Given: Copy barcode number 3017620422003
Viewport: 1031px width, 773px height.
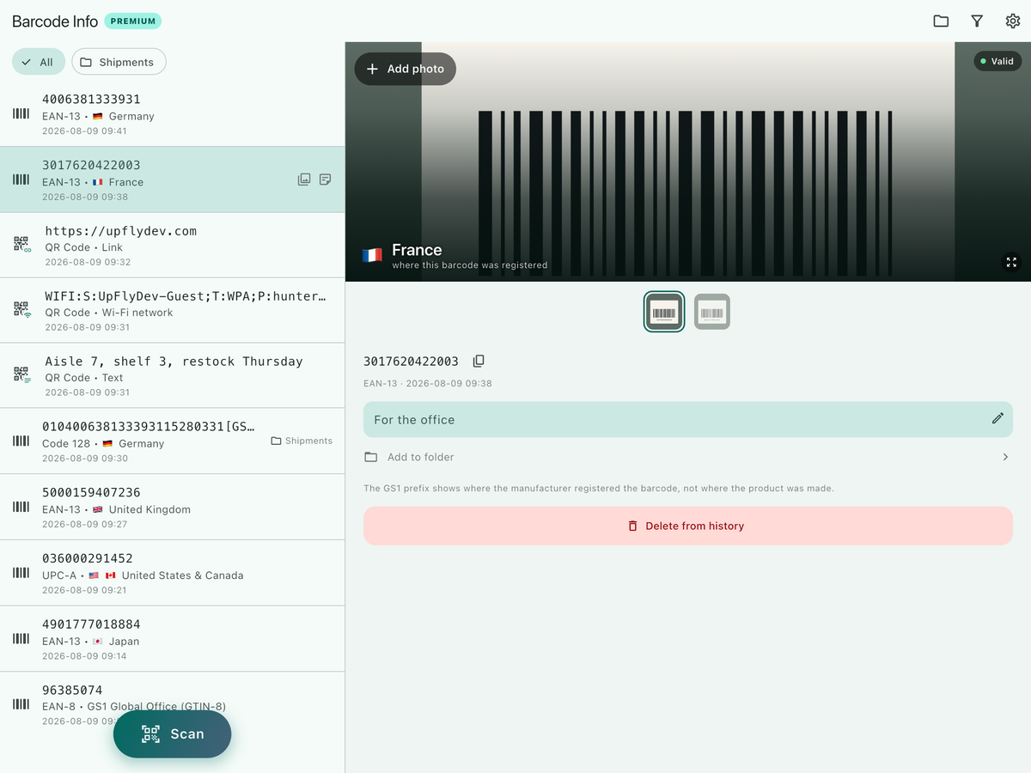Looking at the screenshot, I should click(x=479, y=362).
